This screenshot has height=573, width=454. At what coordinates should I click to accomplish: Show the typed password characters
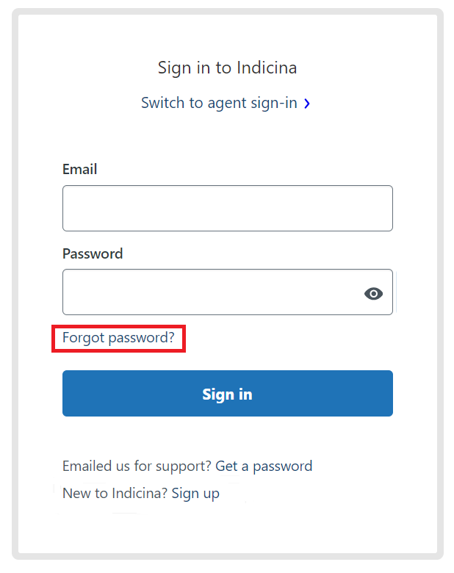tap(374, 294)
